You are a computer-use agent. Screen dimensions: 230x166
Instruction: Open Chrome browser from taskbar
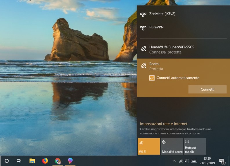pyautogui.click(x=58, y=161)
